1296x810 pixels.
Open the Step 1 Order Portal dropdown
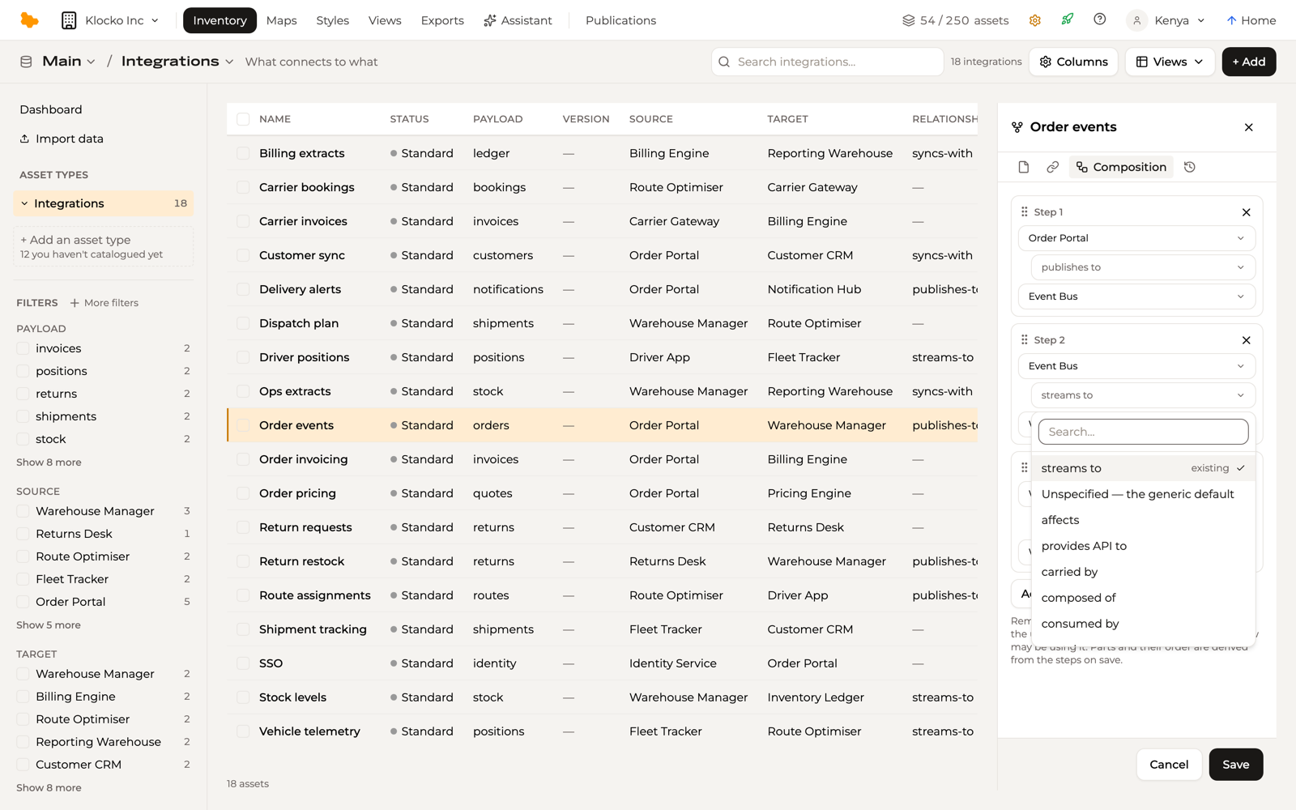point(1136,238)
